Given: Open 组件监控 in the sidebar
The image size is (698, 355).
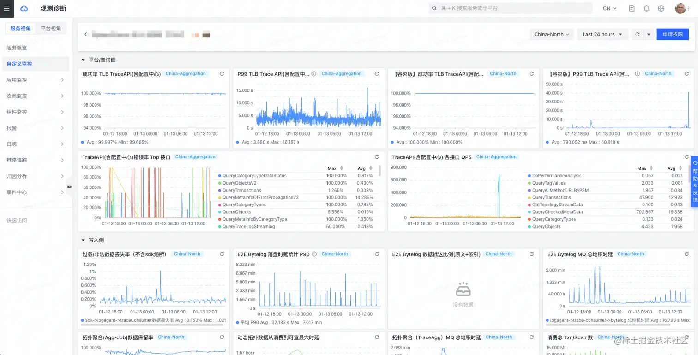Looking at the screenshot, I should (x=36, y=112).
